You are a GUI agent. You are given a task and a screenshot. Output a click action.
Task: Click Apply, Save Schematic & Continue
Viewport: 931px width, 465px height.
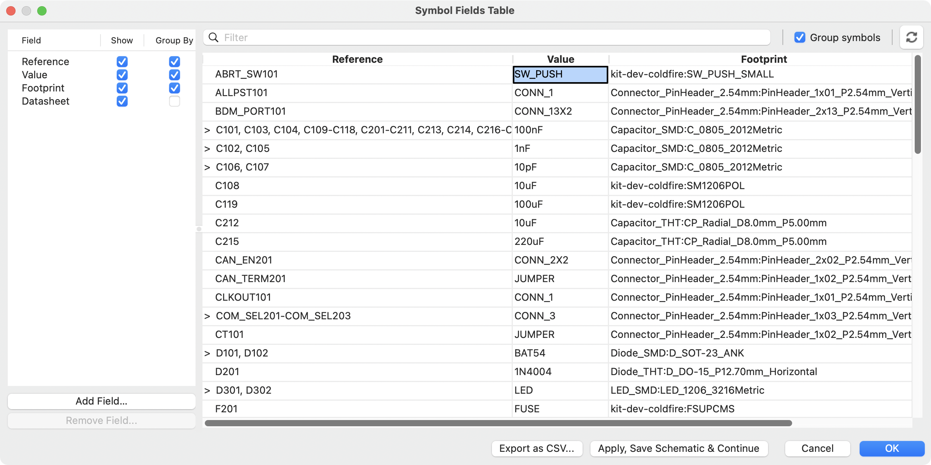679,448
